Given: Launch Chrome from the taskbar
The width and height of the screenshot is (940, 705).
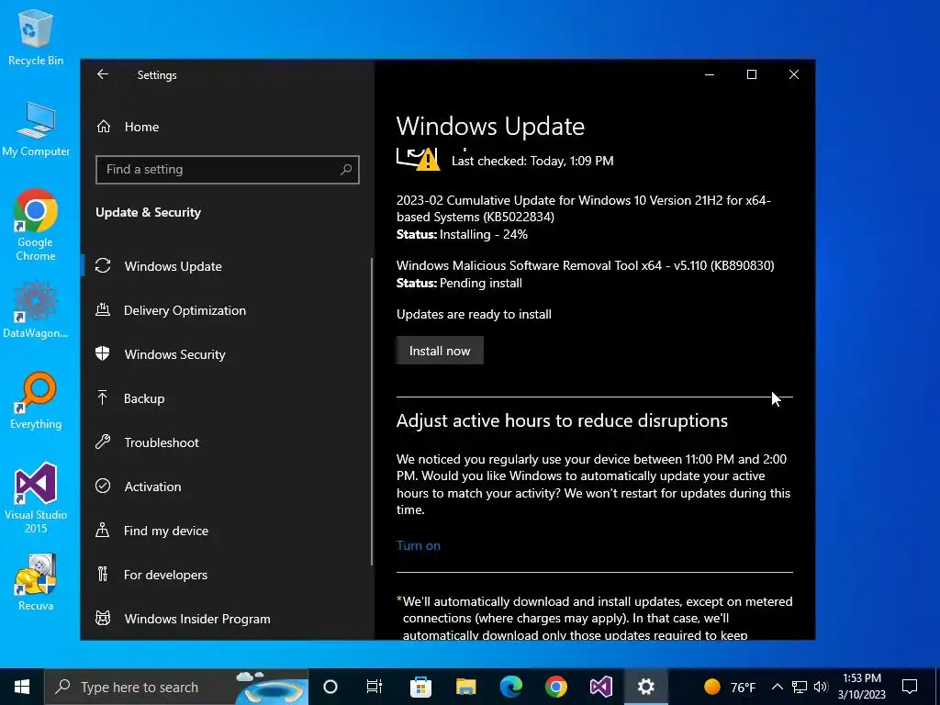Looking at the screenshot, I should (556, 687).
